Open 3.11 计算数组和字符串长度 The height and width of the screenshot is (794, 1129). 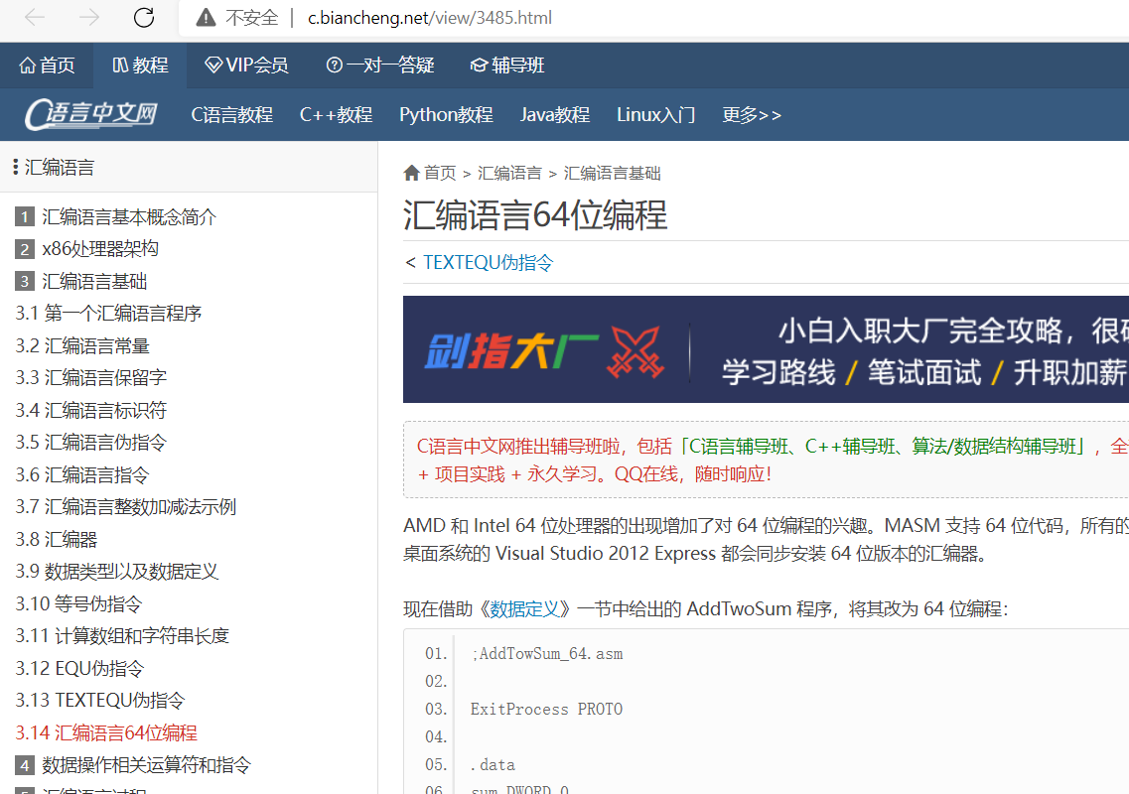click(x=122, y=635)
